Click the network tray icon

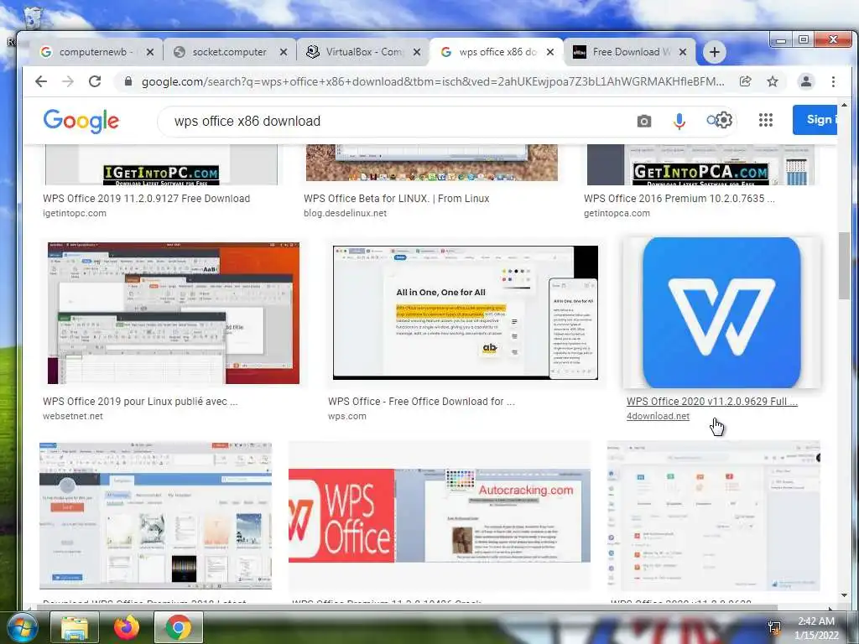tap(774, 627)
